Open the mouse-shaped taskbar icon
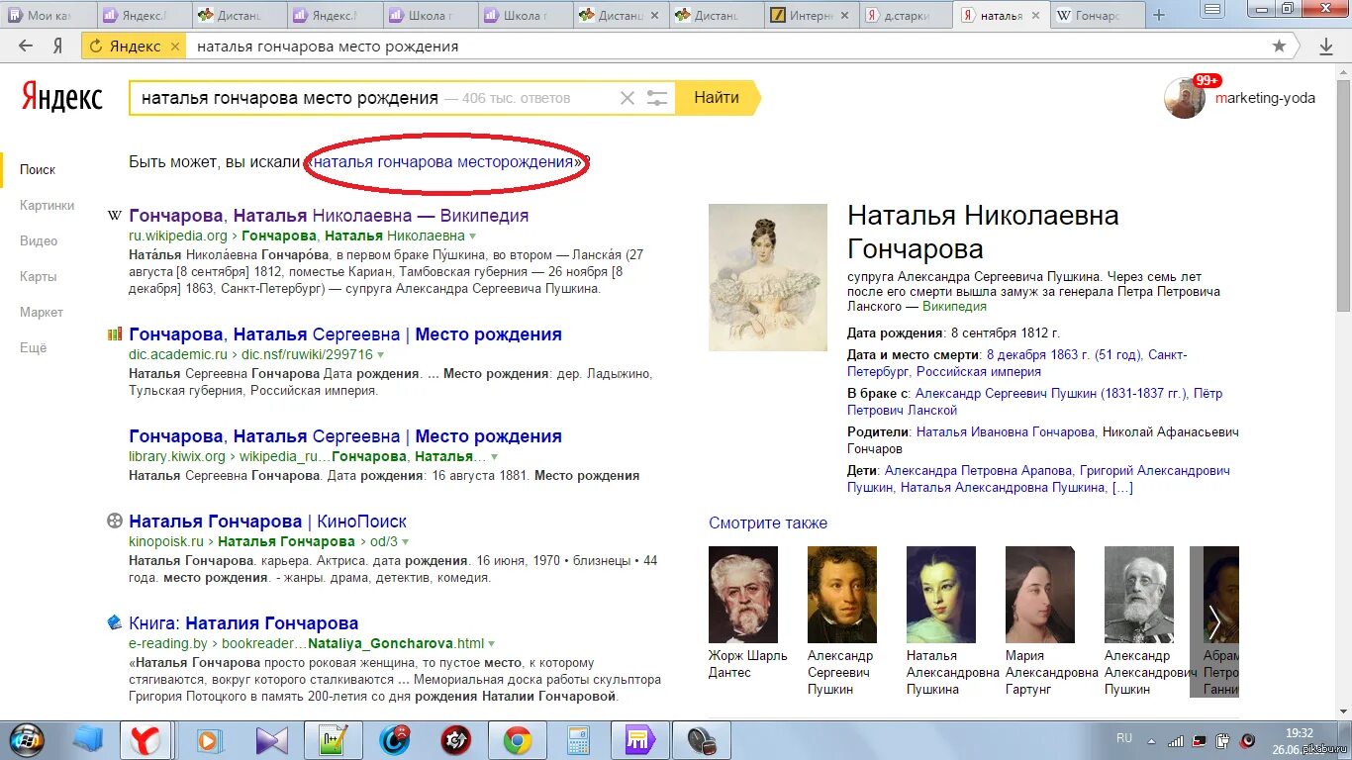Viewport: 1352px width, 760px height. (x=701, y=739)
